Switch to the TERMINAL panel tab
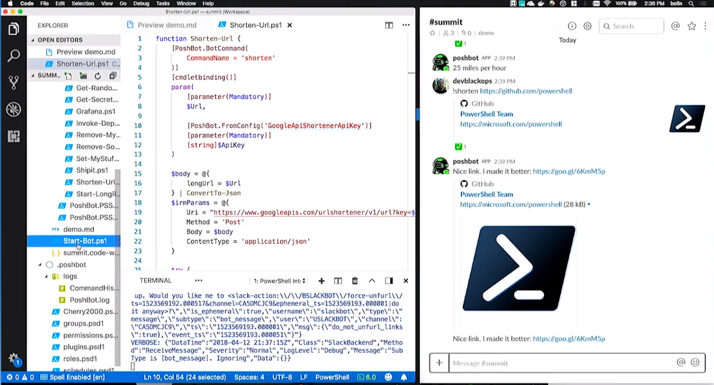 coord(155,281)
